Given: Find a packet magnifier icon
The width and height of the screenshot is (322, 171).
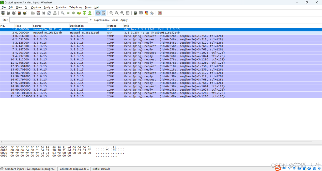Looking at the screenshot, I should (x=63, y=13).
